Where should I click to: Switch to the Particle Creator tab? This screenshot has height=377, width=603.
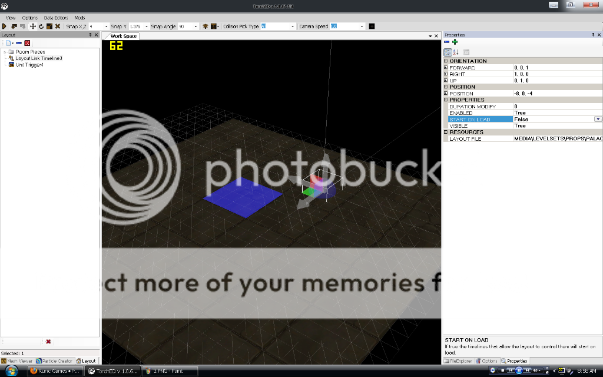(54, 361)
